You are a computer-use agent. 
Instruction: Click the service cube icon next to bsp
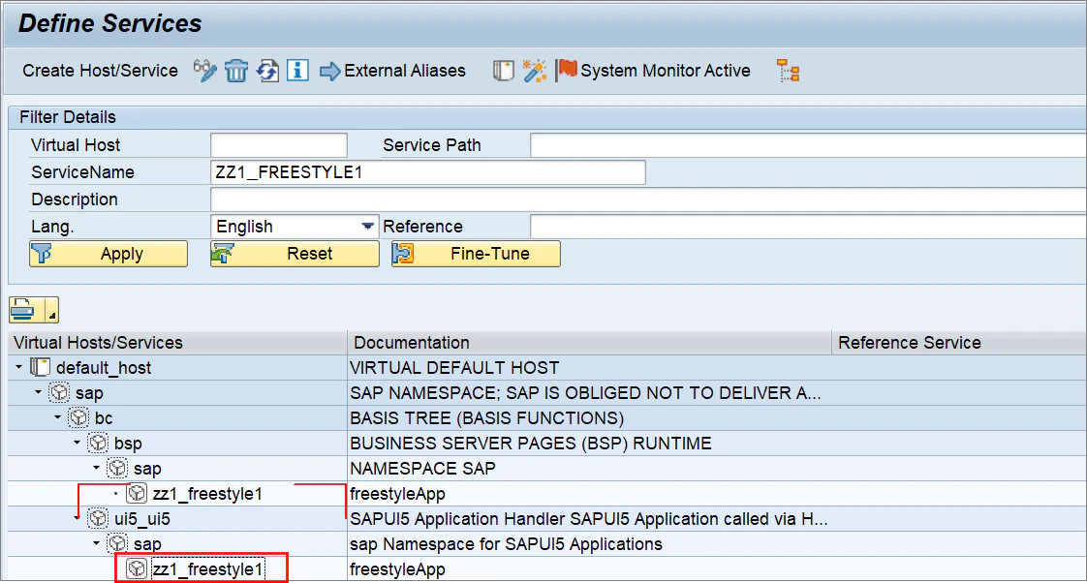[99, 443]
